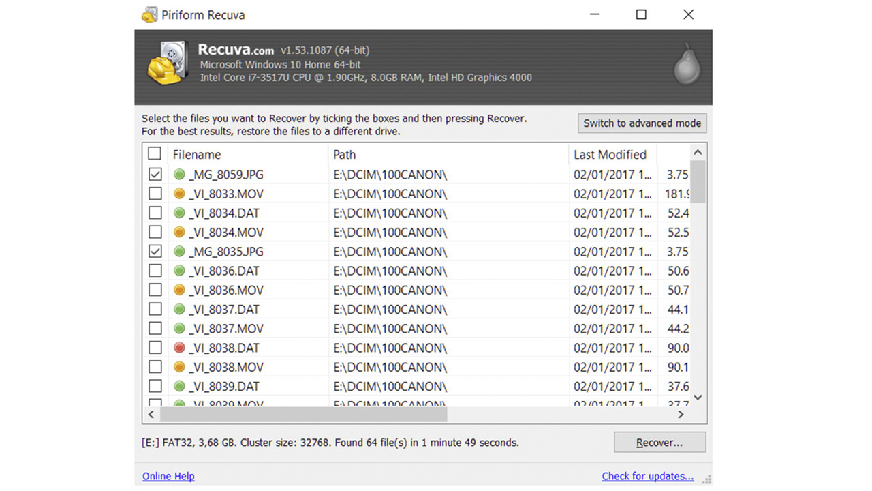The width and height of the screenshot is (872, 491).
Task: Switch to advanced mode
Action: click(x=642, y=123)
